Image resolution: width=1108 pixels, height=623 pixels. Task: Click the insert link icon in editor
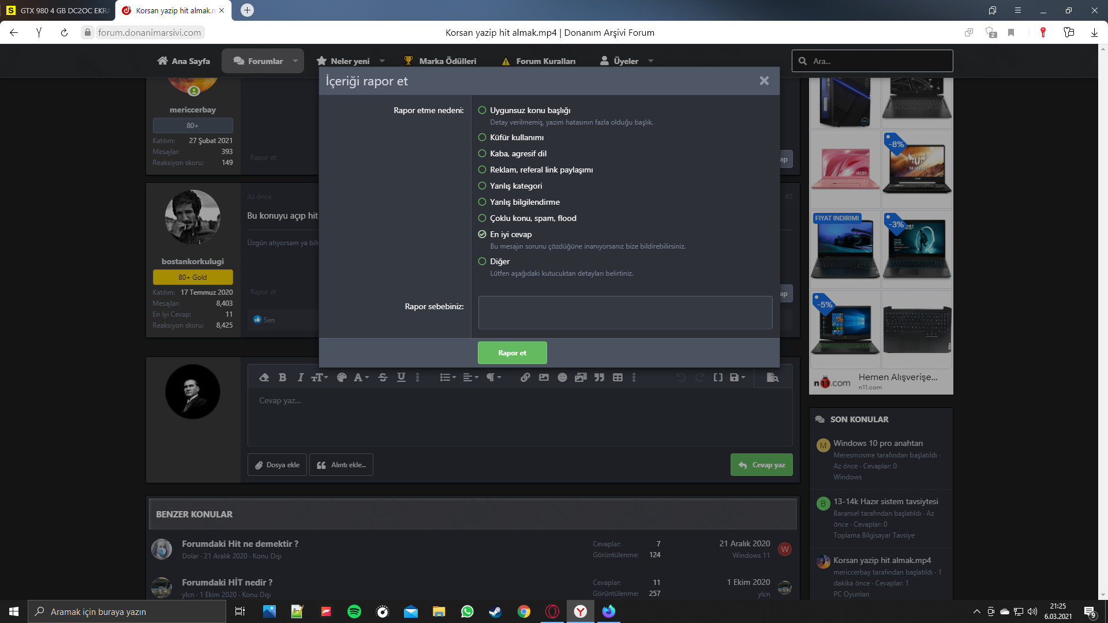[525, 377]
